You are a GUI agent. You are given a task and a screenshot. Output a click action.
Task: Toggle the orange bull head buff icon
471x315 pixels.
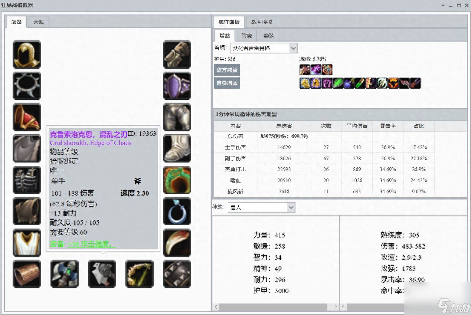[393, 83]
